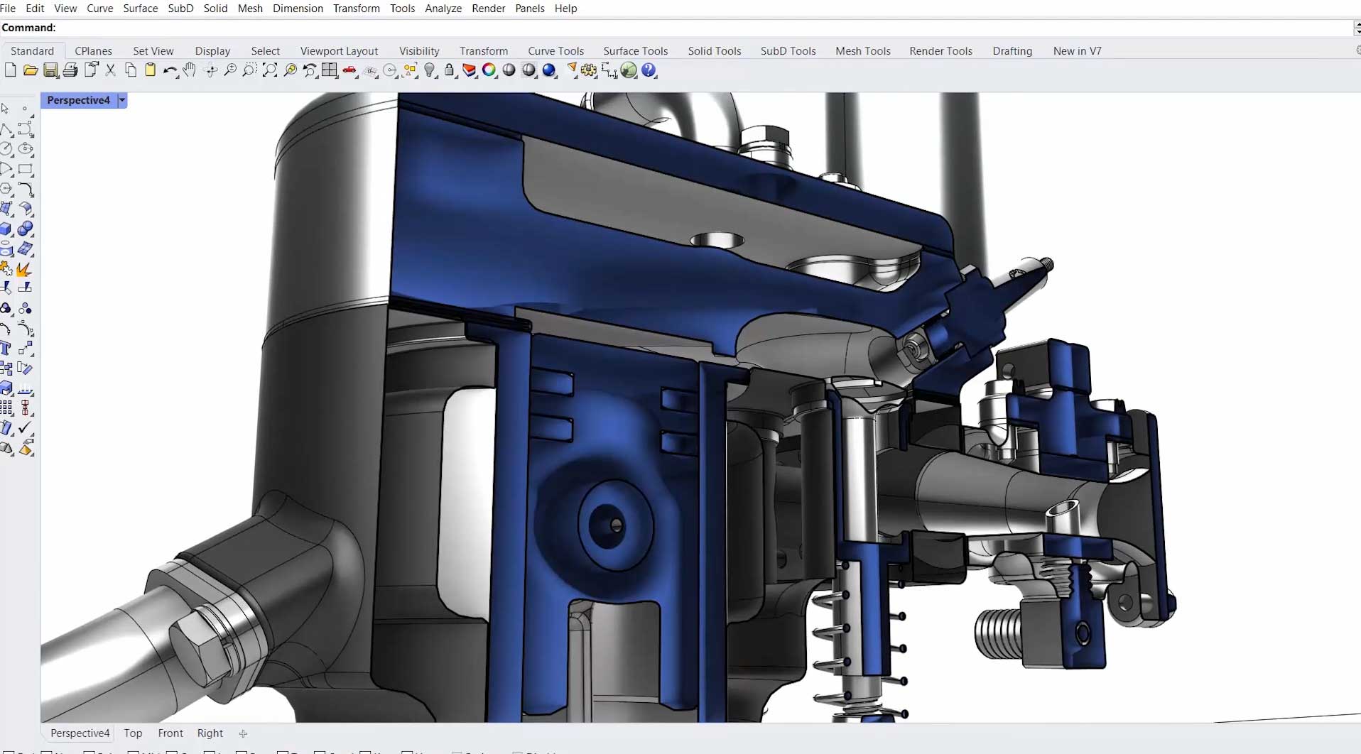Open the toolbar settings gear at far right

[1357, 50]
